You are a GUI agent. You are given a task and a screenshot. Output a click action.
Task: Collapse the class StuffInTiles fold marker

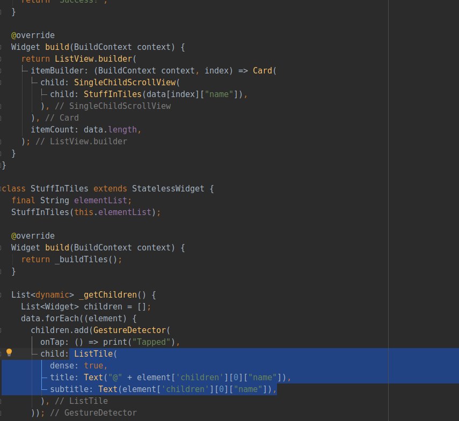(1, 189)
